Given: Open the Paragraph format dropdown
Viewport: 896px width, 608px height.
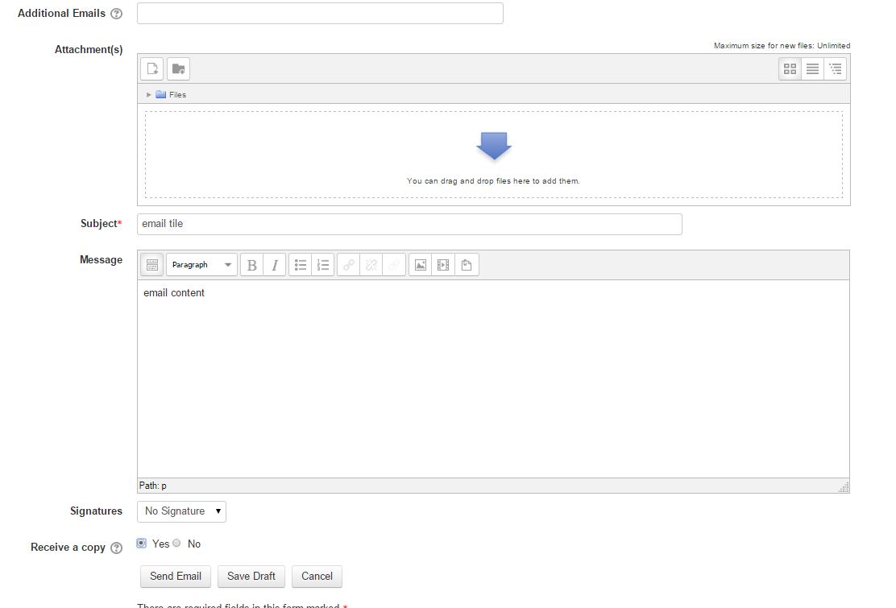Looking at the screenshot, I should point(201,265).
